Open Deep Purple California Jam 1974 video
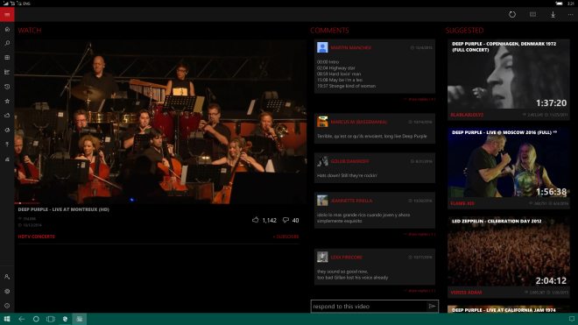 [508, 309]
